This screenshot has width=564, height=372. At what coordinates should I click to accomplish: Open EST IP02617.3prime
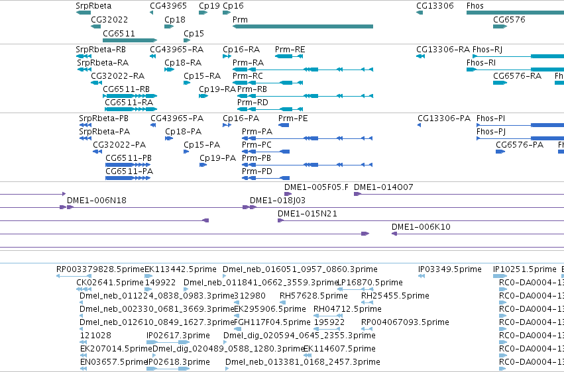(x=178, y=336)
